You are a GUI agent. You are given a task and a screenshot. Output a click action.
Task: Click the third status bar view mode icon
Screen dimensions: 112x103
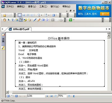(17, 96)
